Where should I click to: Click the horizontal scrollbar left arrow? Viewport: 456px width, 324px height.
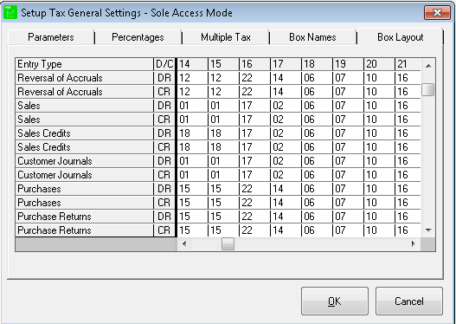coord(184,244)
